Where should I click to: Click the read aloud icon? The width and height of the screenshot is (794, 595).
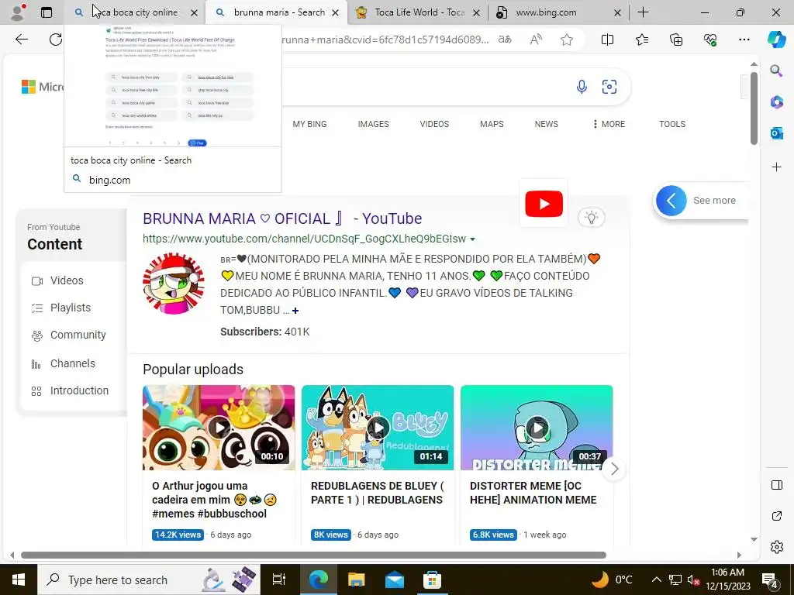pyautogui.click(x=536, y=40)
